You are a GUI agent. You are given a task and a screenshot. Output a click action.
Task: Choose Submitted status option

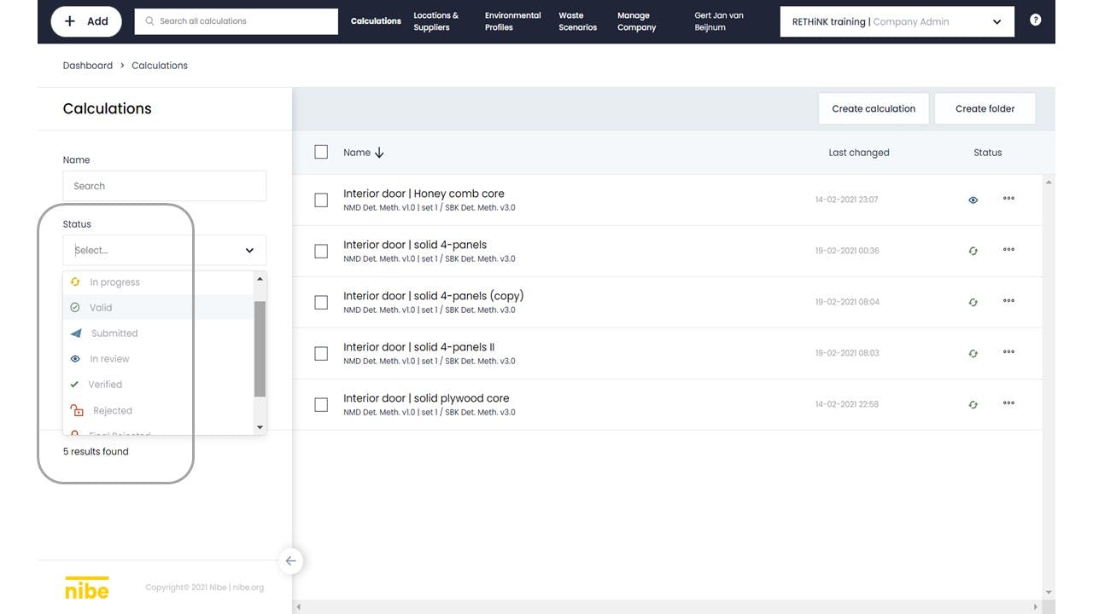[x=159, y=333]
